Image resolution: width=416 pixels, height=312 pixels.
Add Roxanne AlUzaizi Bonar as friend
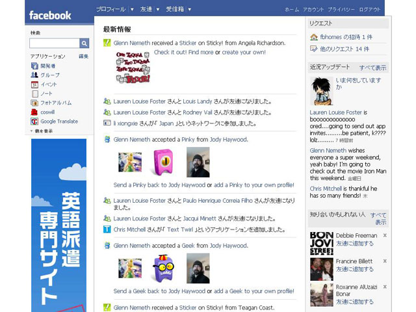click(x=355, y=302)
